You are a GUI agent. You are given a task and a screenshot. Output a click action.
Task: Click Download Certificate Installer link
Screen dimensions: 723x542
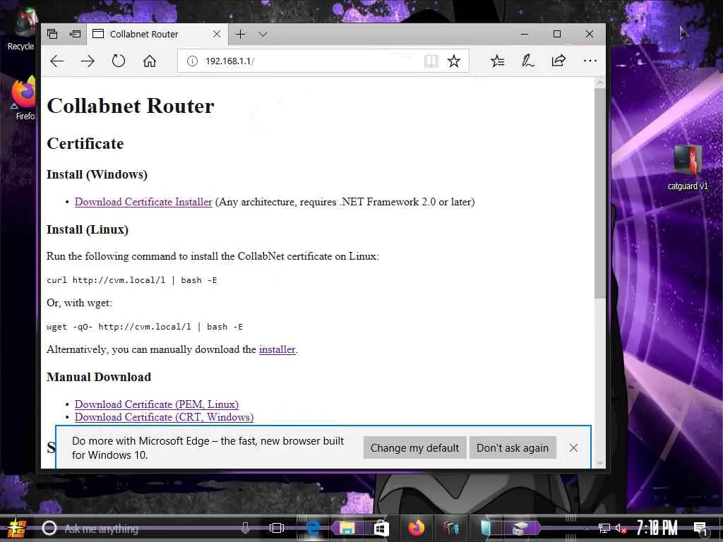[x=143, y=202]
